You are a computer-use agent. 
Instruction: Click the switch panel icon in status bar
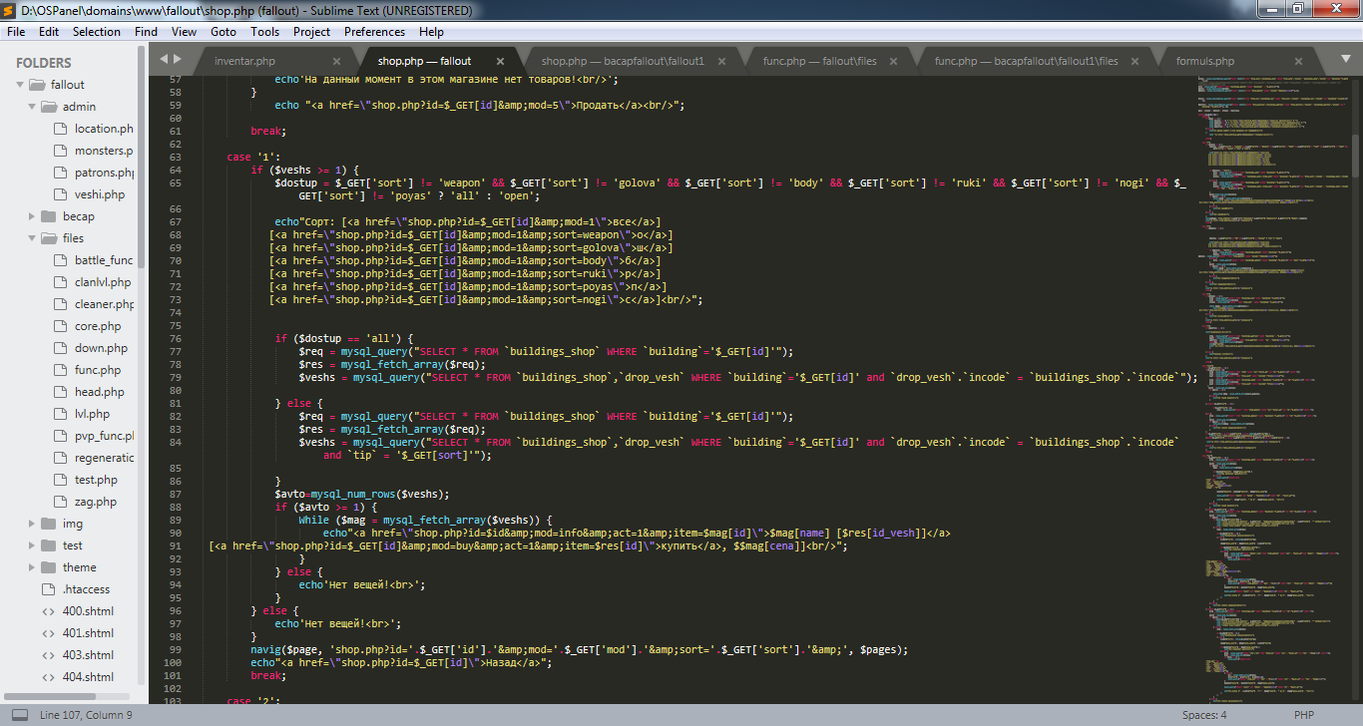(x=19, y=715)
